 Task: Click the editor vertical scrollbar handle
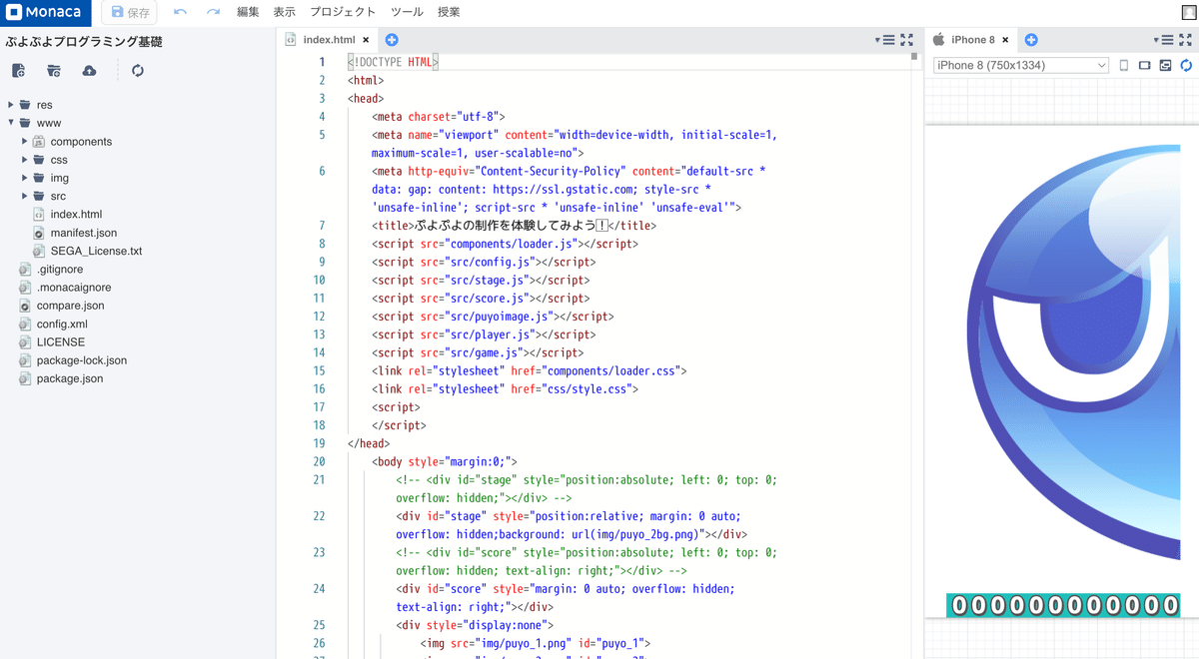pos(914,57)
